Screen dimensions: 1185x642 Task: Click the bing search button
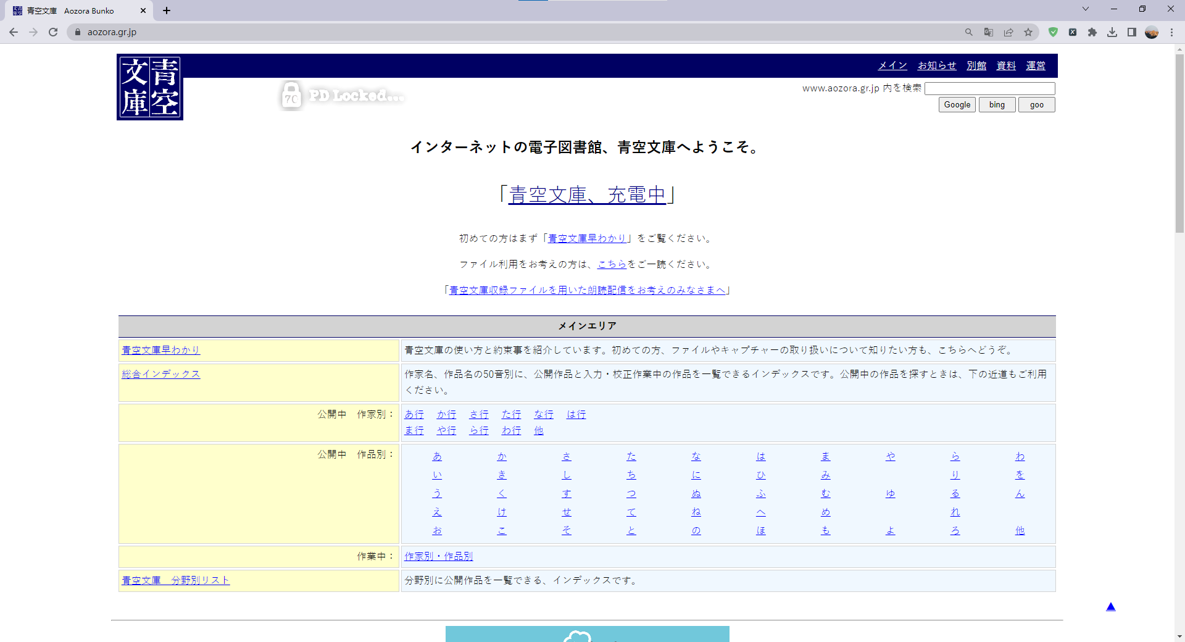(997, 104)
